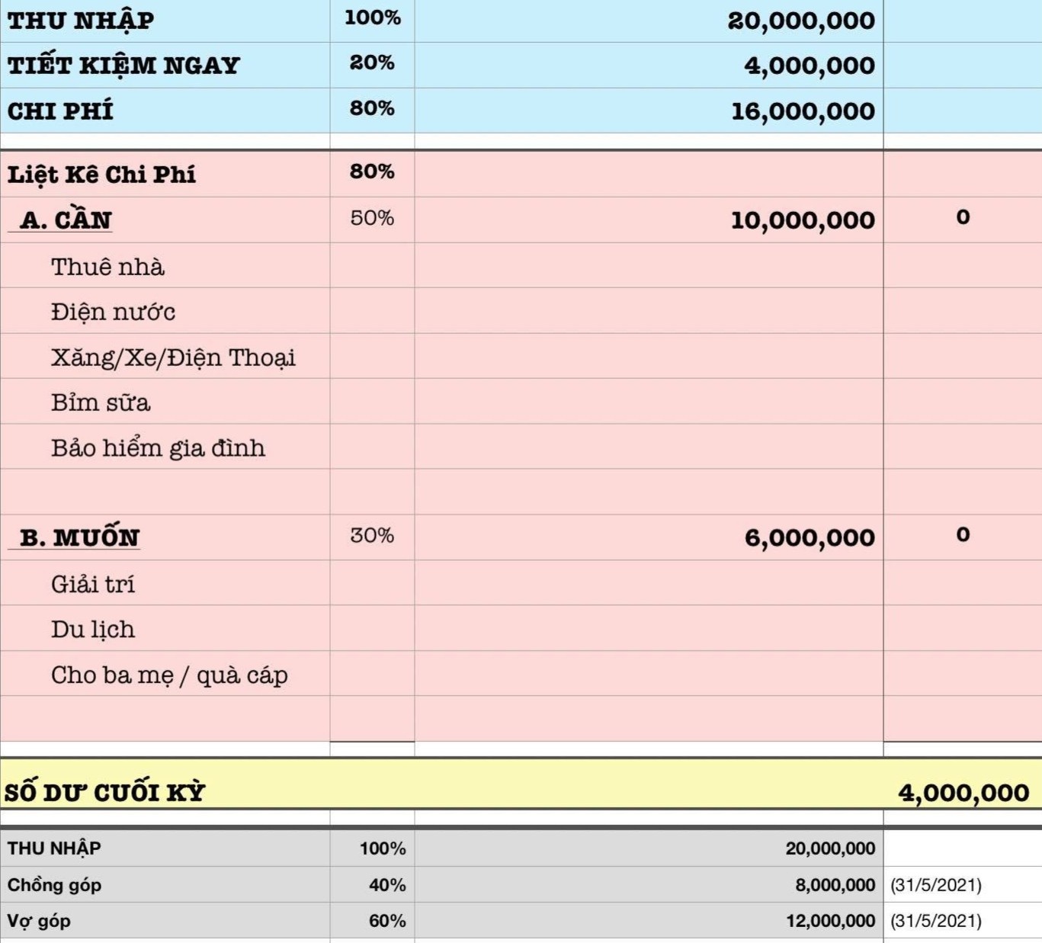
Task: Click the Điện nước expense label
Action: (x=113, y=312)
